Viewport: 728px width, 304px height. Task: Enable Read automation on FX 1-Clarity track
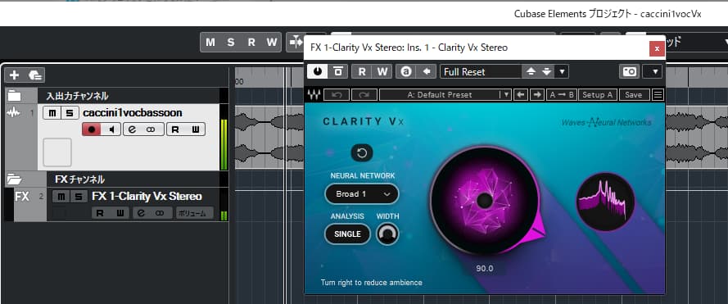click(x=100, y=213)
